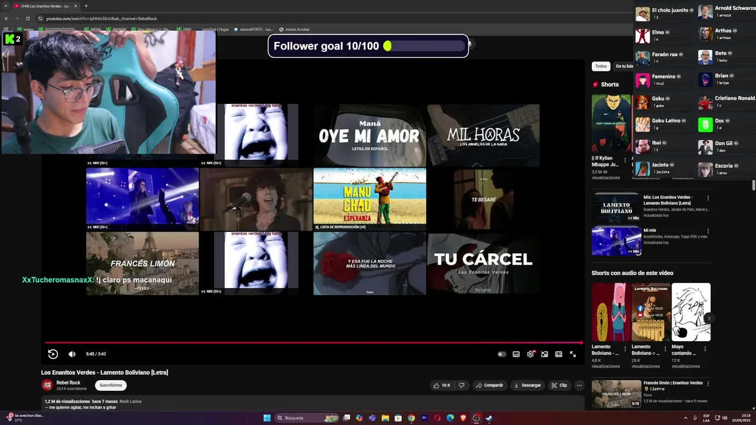The width and height of the screenshot is (756, 425).
Task: Select the Cristiano Ronaldo voice entry
Action: coord(726,102)
